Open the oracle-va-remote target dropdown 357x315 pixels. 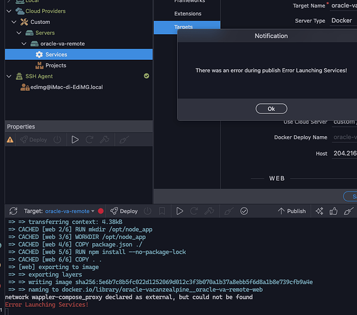coord(69,211)
